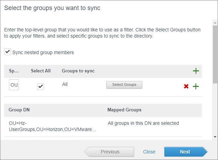The image size is (218, 160).
Task: Click the Mapped Groups column header
Action: 124,110
